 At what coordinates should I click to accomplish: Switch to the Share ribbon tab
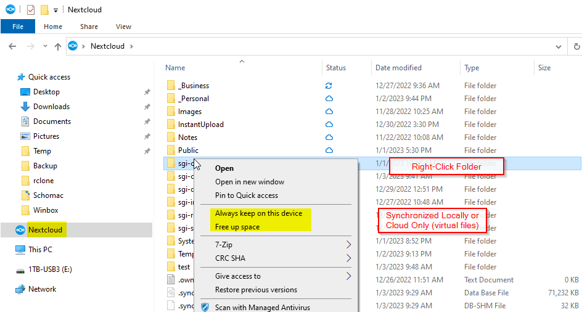coord(89,27)
